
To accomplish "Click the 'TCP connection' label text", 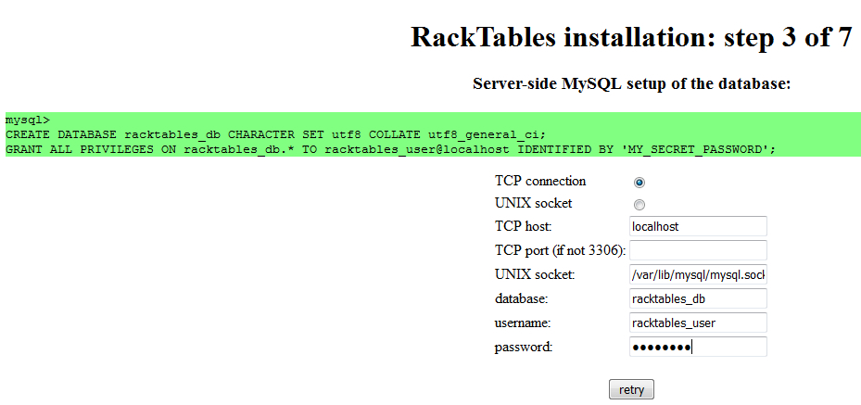I will point(540,181).
